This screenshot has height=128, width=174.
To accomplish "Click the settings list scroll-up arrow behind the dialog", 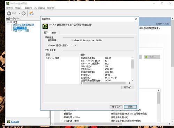I will click(x=159, y=91).
